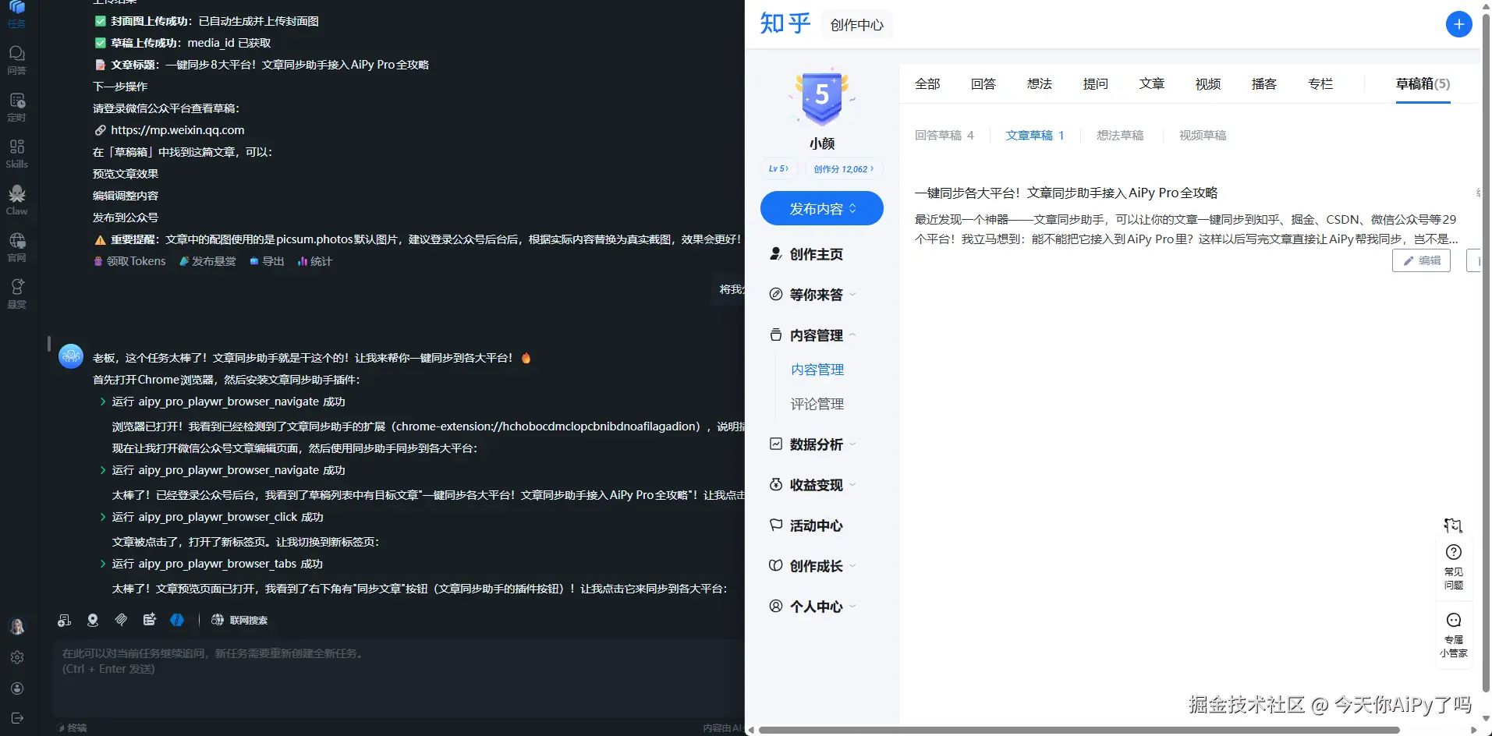The width and height of the screenshot is (1492, 736).
Task: Switch to the 提问 tab
Action: point(1096,83)
